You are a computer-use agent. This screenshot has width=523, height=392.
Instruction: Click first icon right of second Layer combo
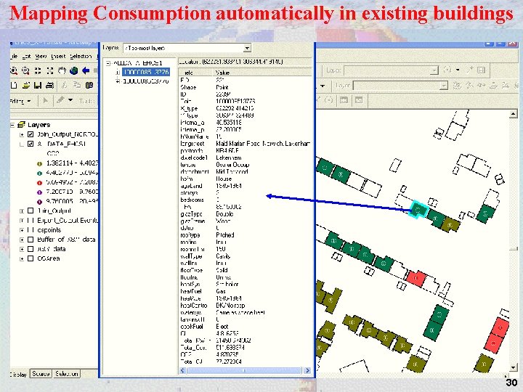pyautogui.click(x=457, y=86)
